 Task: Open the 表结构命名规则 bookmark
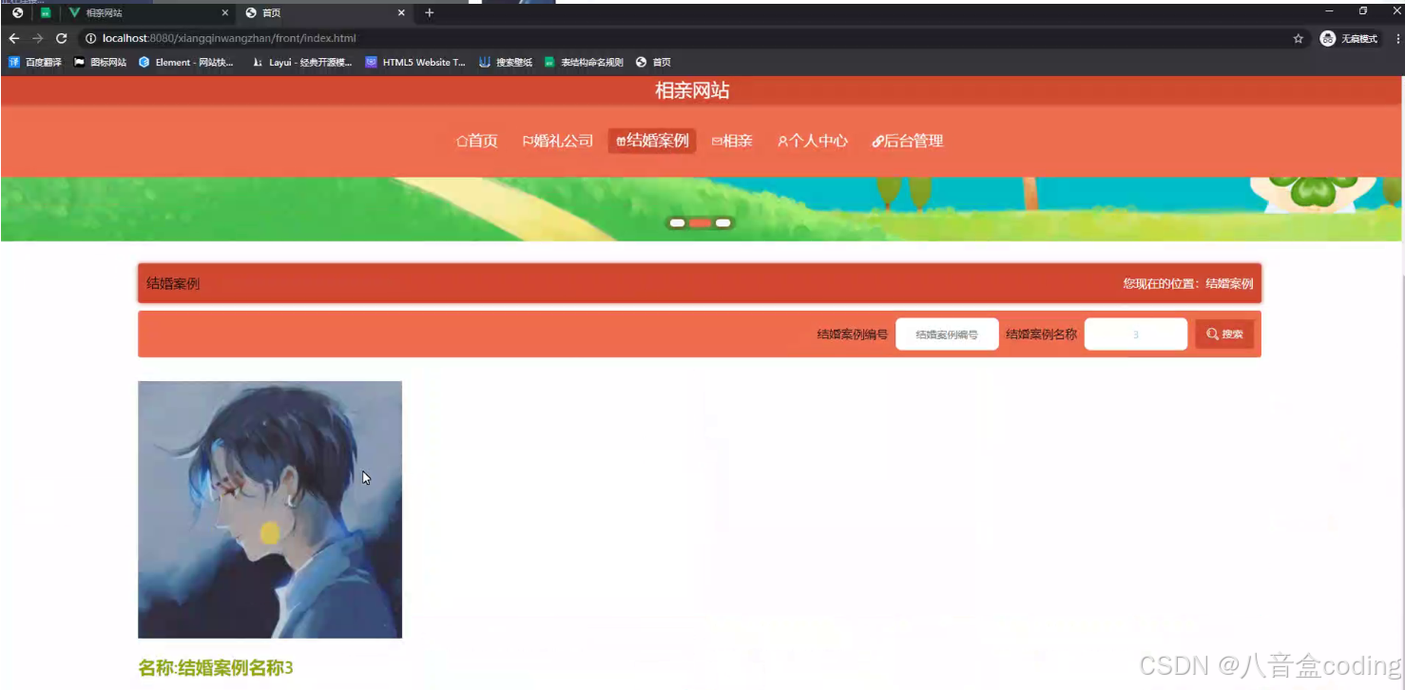(x=584, y=63)
